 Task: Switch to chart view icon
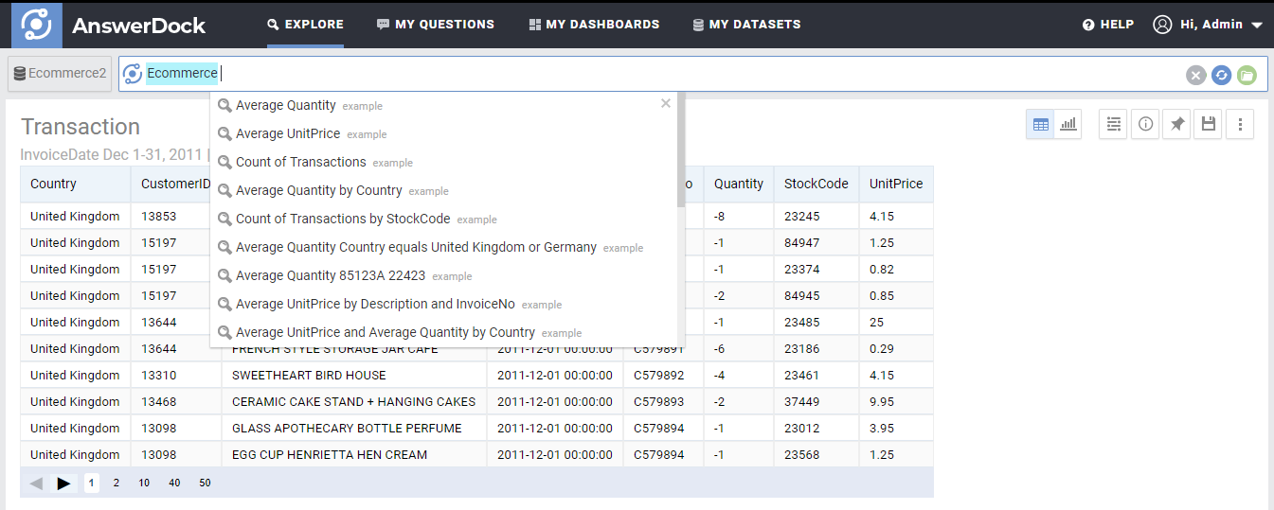(1068, 124)
